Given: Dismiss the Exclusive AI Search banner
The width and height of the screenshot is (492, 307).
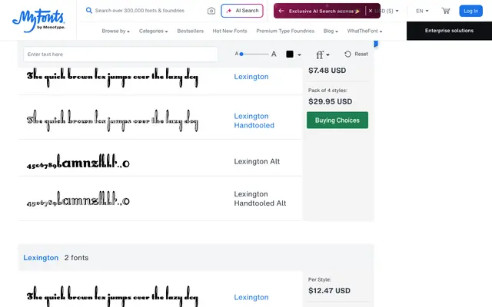Looking at the screenshot, I should click(x=371, y=11).
